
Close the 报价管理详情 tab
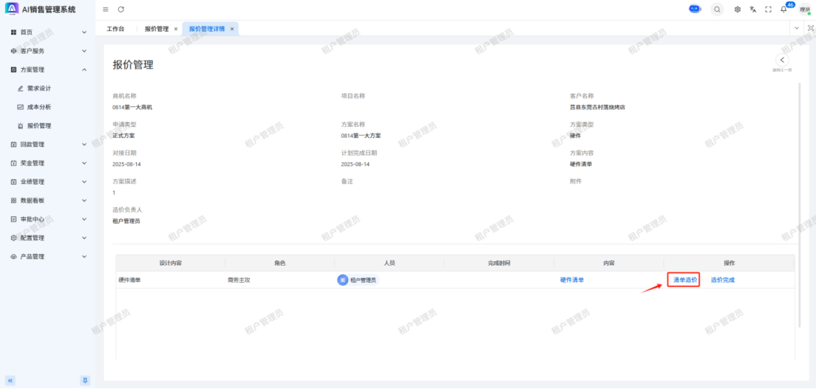(x=232, y=29)
